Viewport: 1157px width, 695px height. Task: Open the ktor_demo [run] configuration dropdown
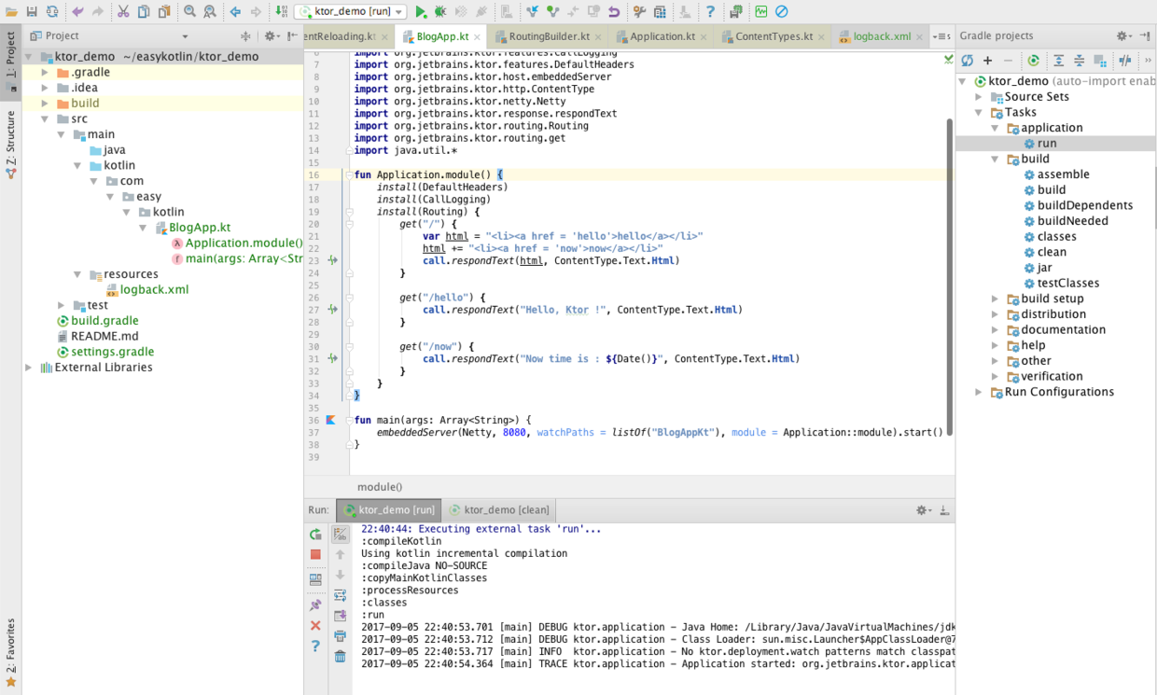tap(351, 12)
